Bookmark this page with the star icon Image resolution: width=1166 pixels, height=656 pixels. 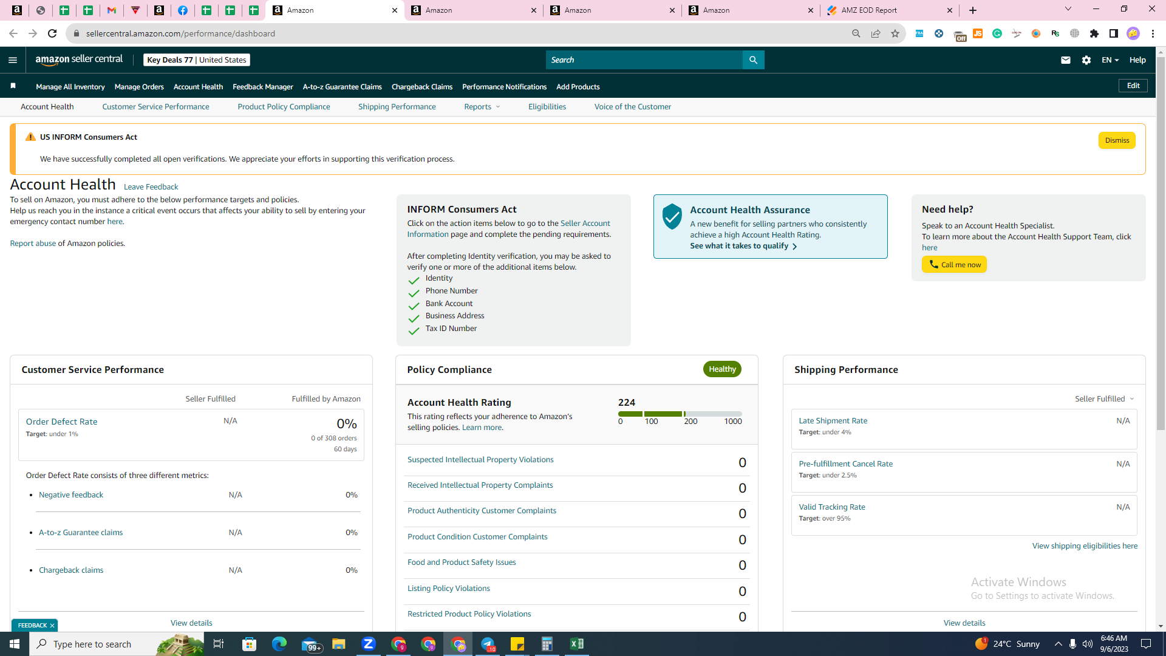click(895, 33)
